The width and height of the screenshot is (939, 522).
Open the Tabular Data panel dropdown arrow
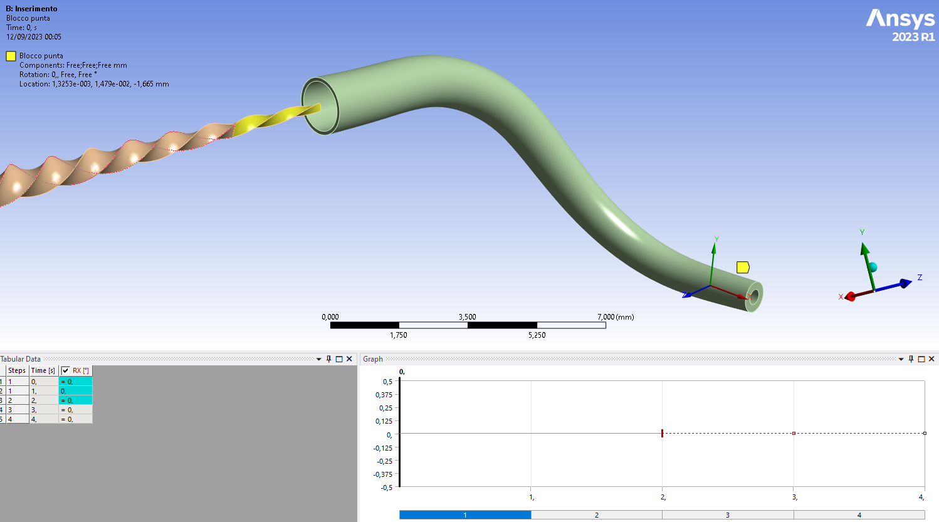click(318, 359)
